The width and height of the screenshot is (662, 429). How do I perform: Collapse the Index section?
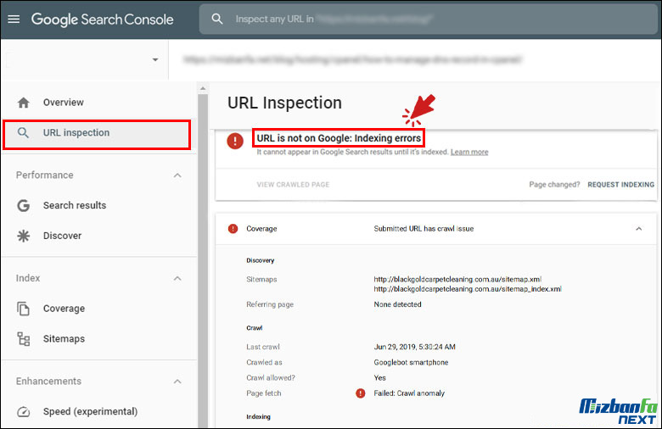(177, 278)
